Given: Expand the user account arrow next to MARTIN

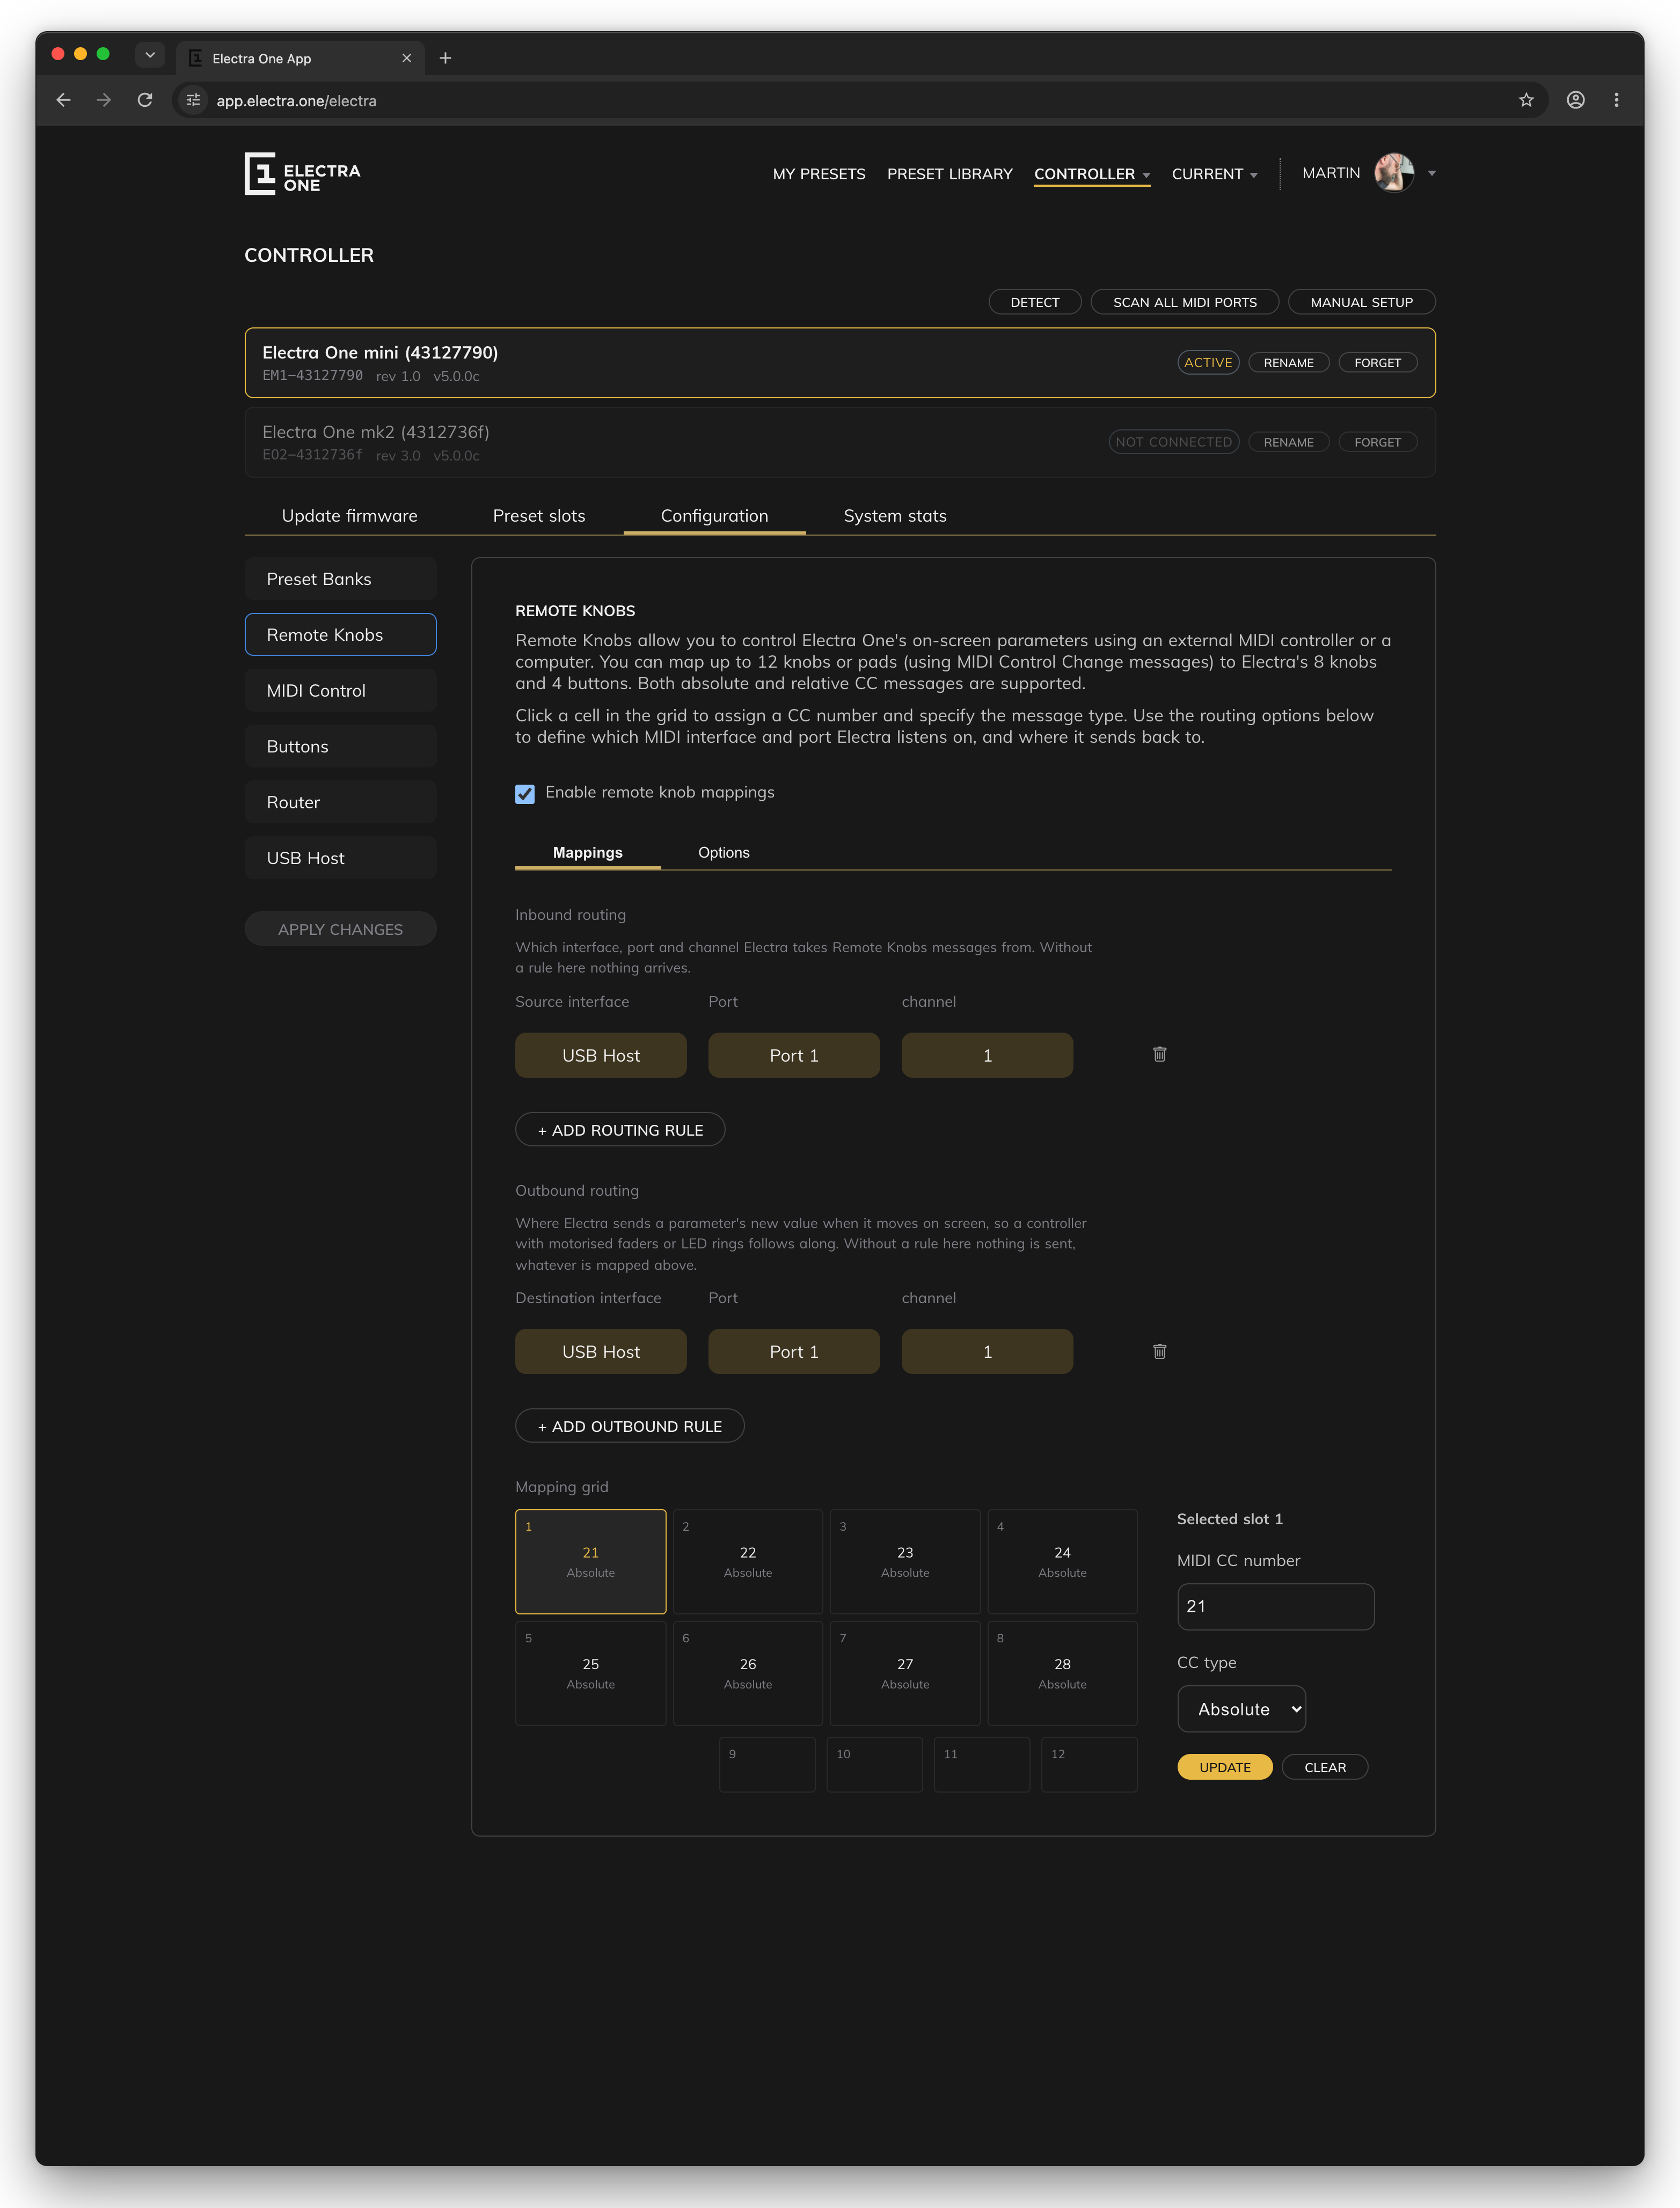Looking at the screenshot, I should 1432,174.
